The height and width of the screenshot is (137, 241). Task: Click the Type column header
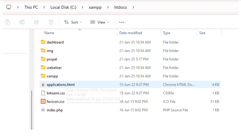click(167, 33)
